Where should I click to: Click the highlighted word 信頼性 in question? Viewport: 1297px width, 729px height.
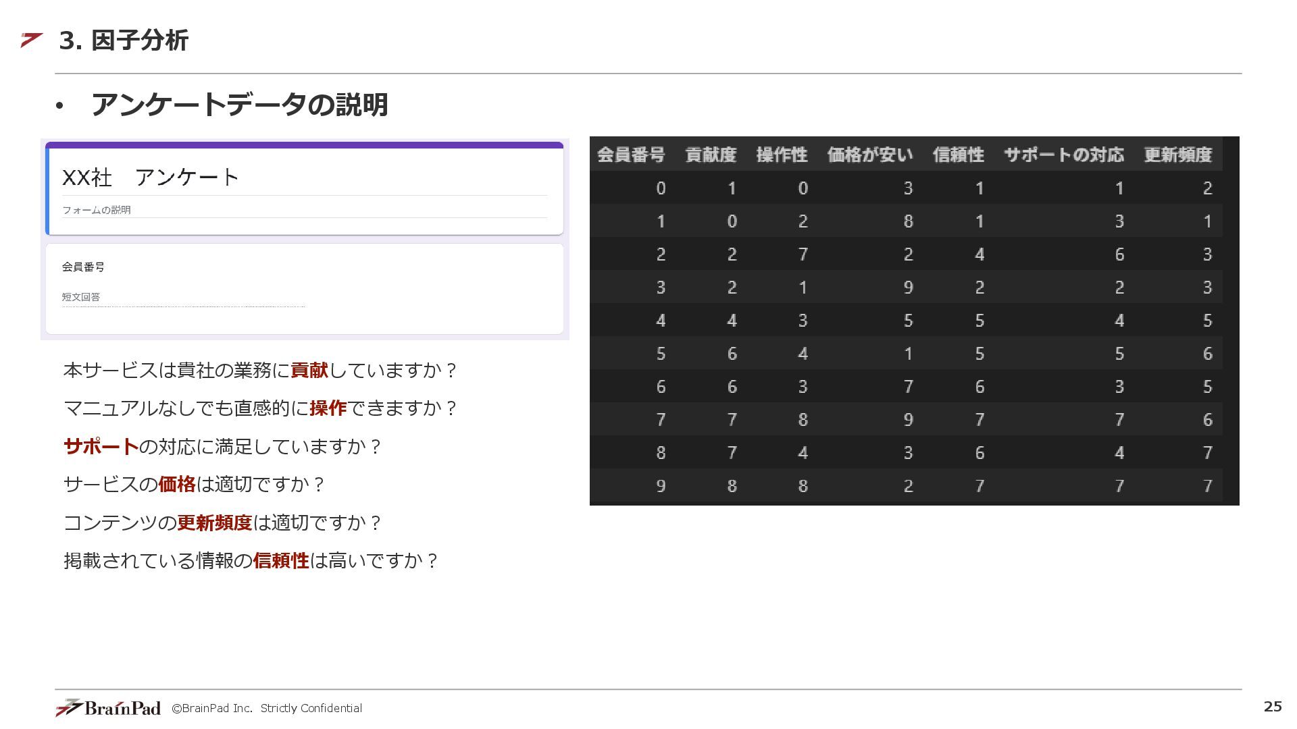[281, 561]
